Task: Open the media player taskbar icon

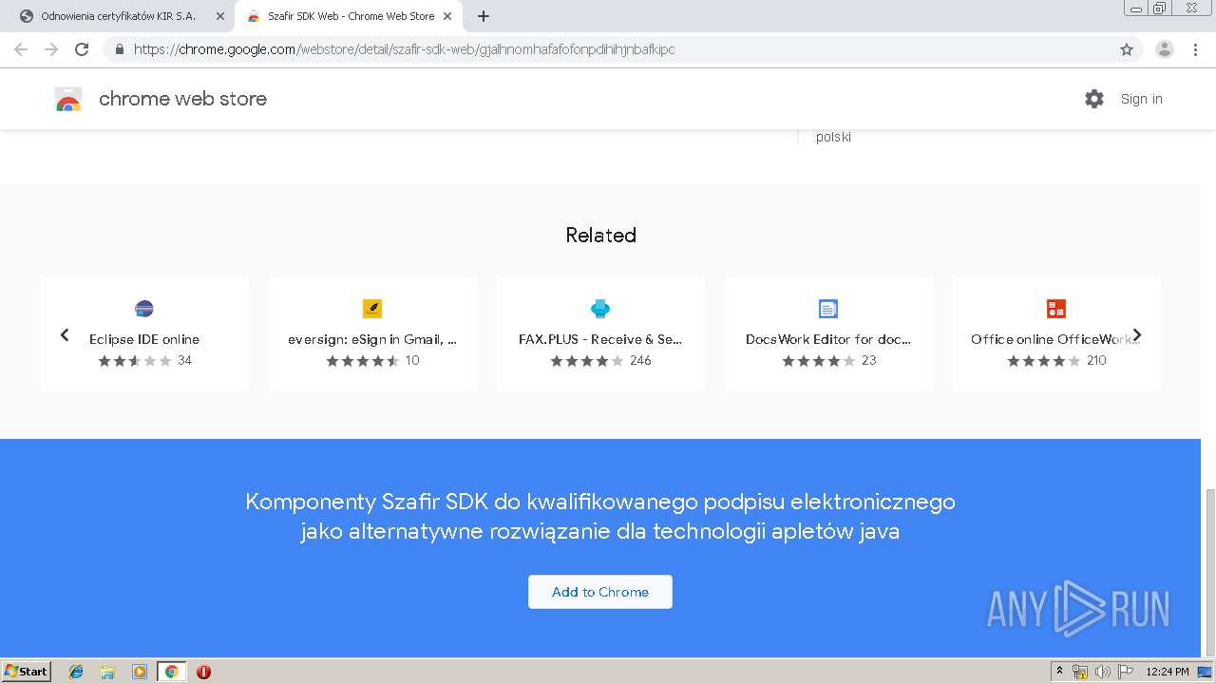Action: point(140,672)
